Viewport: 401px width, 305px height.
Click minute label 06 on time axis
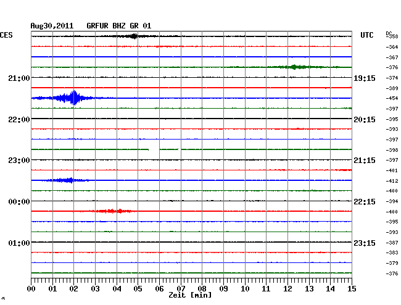(159, 289)
